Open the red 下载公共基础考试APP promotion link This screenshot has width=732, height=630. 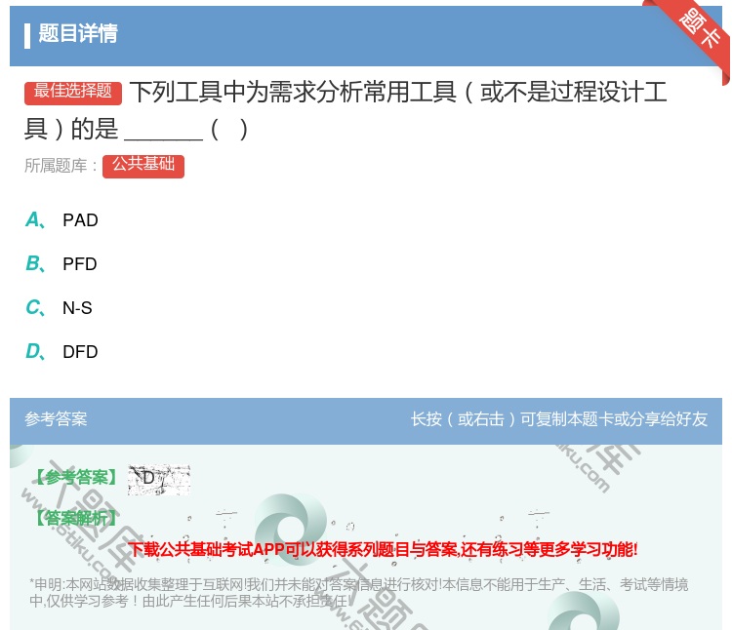[x=383, y=549]
